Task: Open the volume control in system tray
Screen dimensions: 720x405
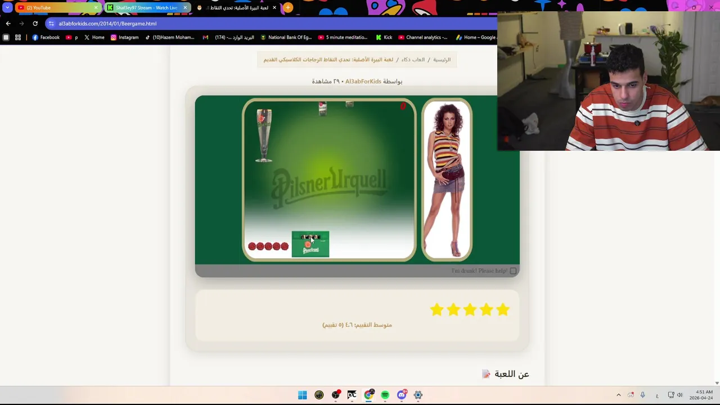Action: [x=679, y=395]
